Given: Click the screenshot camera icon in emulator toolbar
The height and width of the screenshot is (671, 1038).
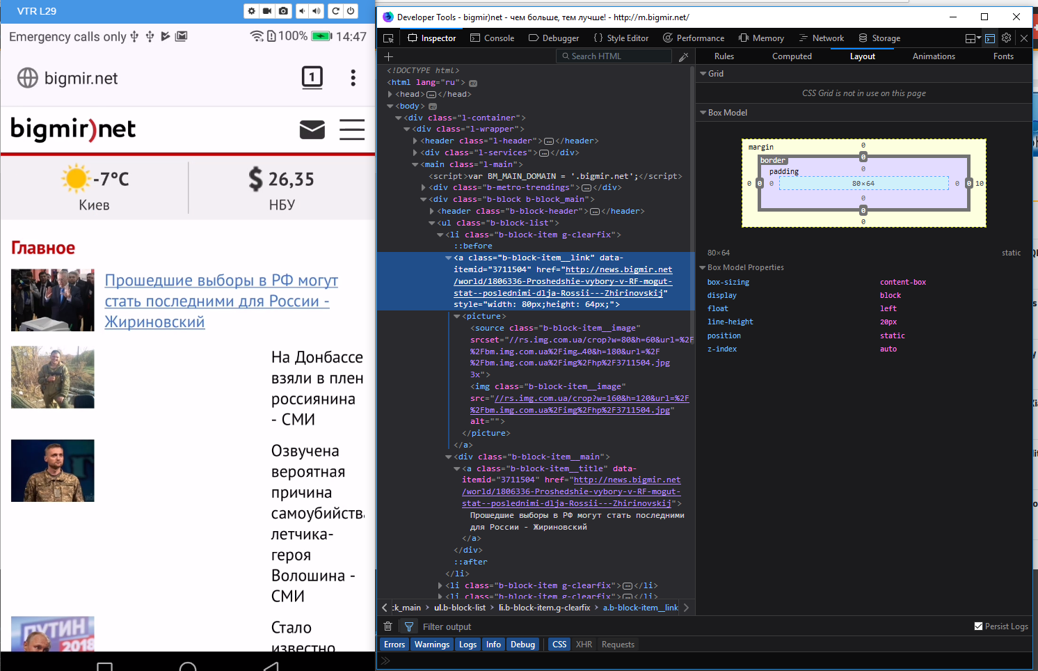Looking at the screenshot, I should (x=284, y=11).
